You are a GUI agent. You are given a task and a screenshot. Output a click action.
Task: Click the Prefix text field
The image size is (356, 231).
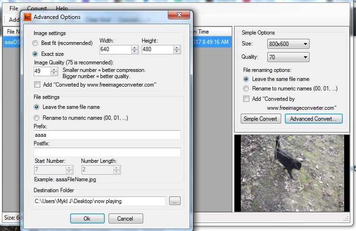click(107, 135)
